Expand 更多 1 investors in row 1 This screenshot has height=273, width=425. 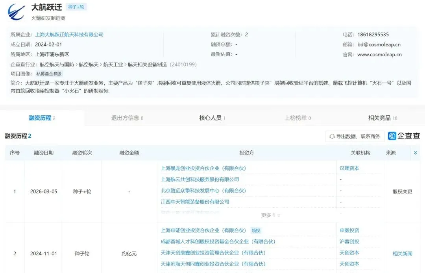270,215
